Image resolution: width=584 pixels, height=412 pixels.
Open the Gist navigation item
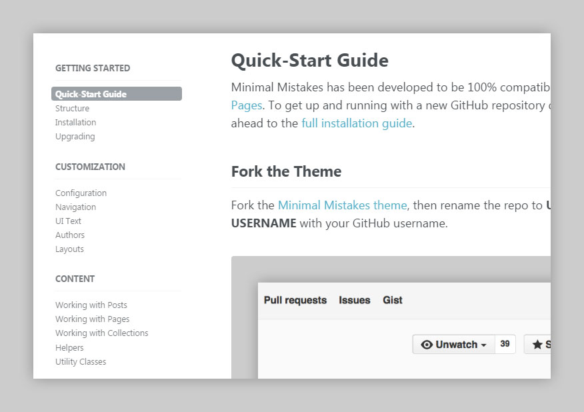(392, 300)
